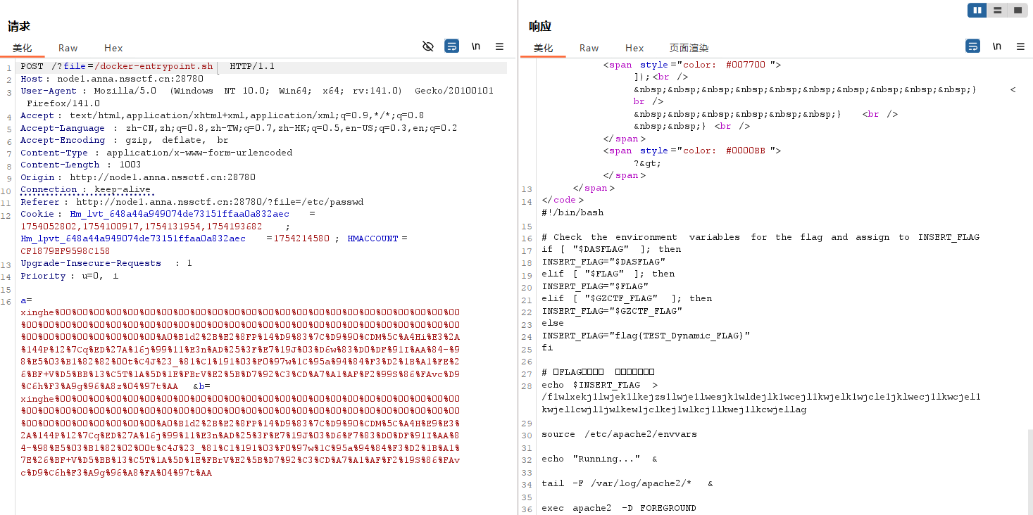
Task: Click the </code> closing tag in response
Action: point(563,200)
